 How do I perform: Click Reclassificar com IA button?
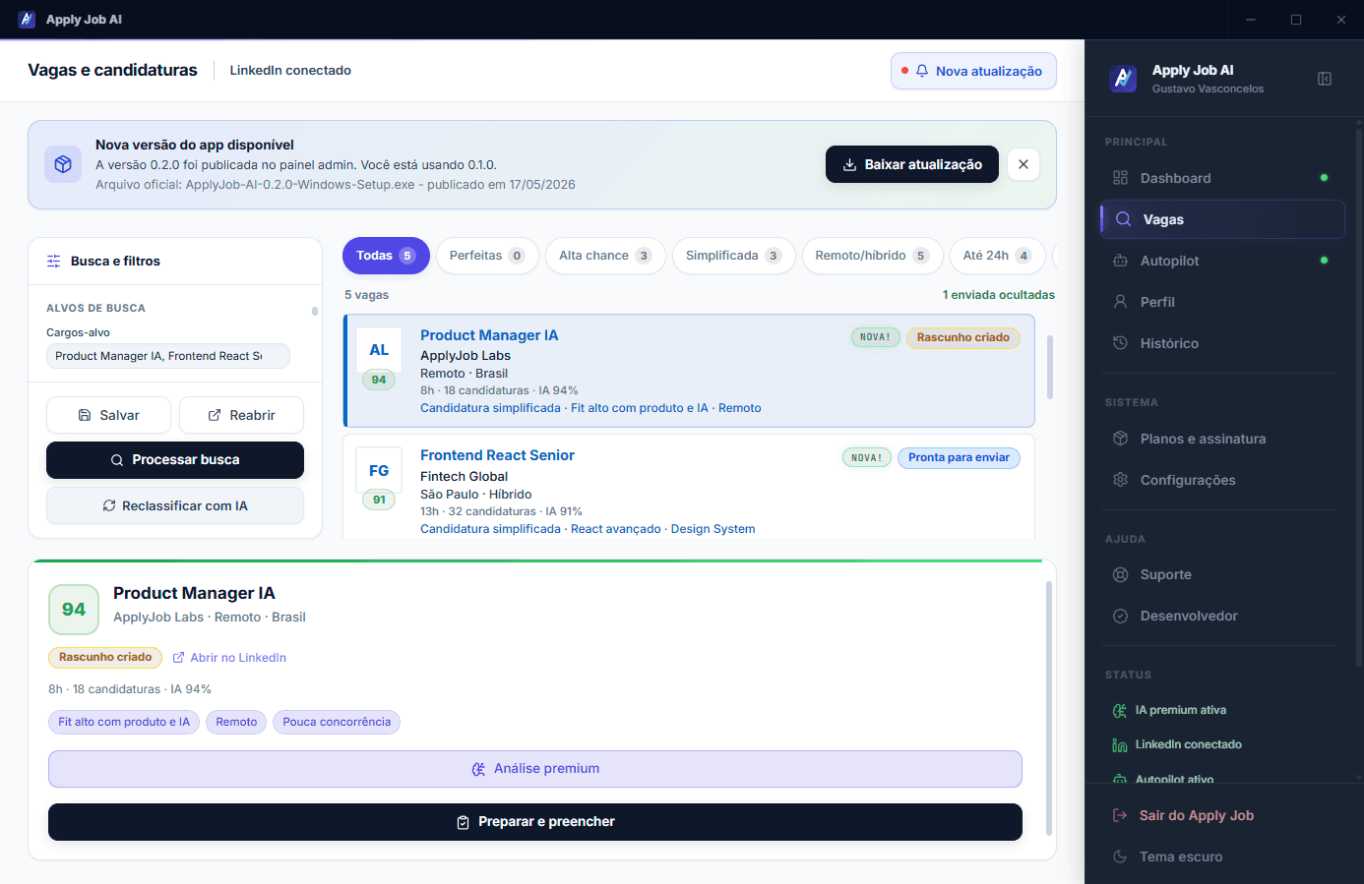pyautogui.click(x=175, y=505)
